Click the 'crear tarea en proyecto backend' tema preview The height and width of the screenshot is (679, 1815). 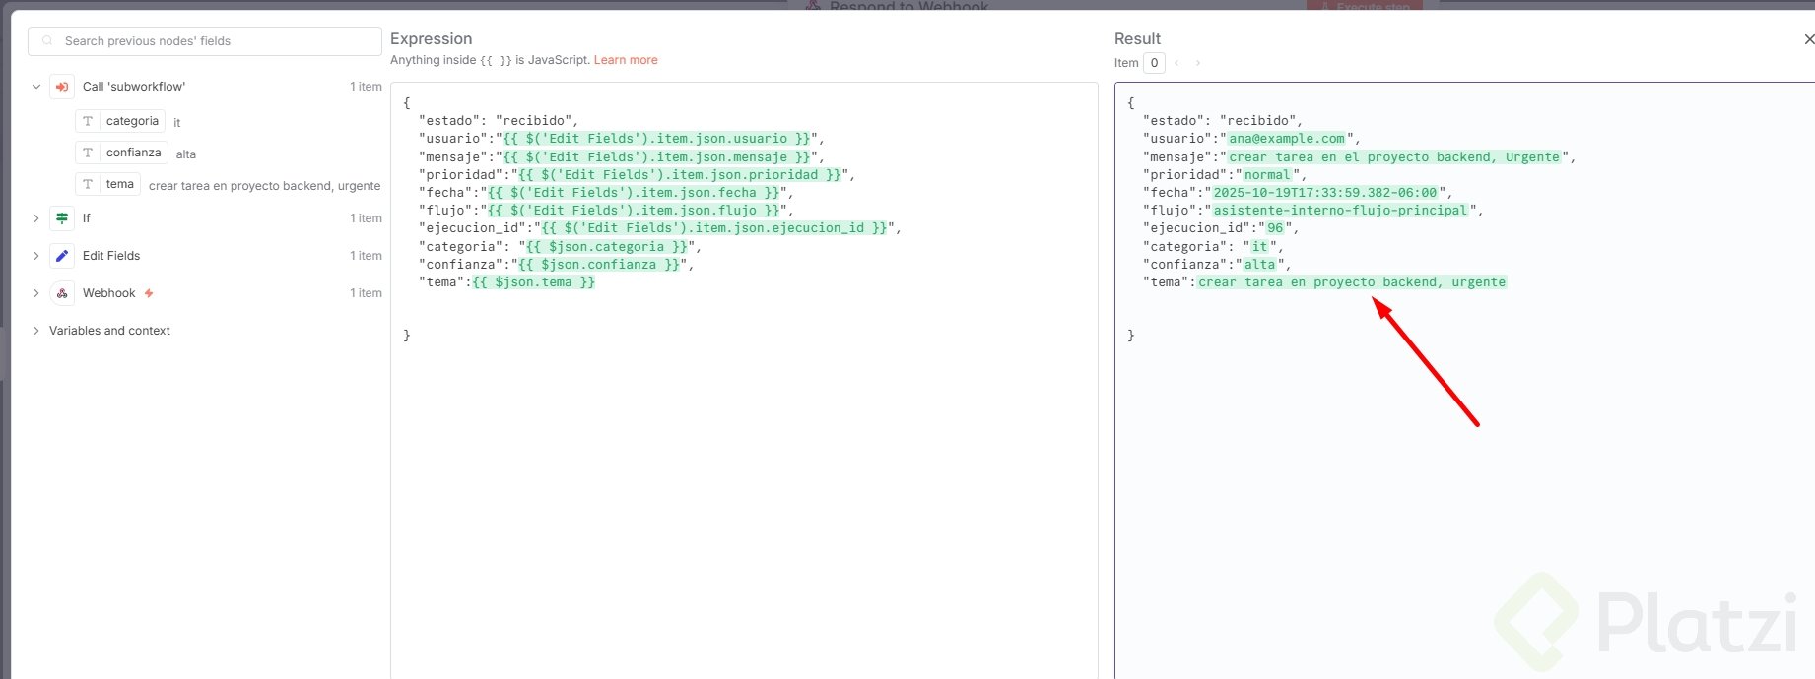click(264, 186)
